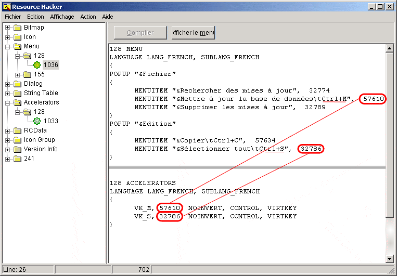The width and height of the screenshot is (397, 276).
Task: Open the Aide menu
Action: point(108,17)
